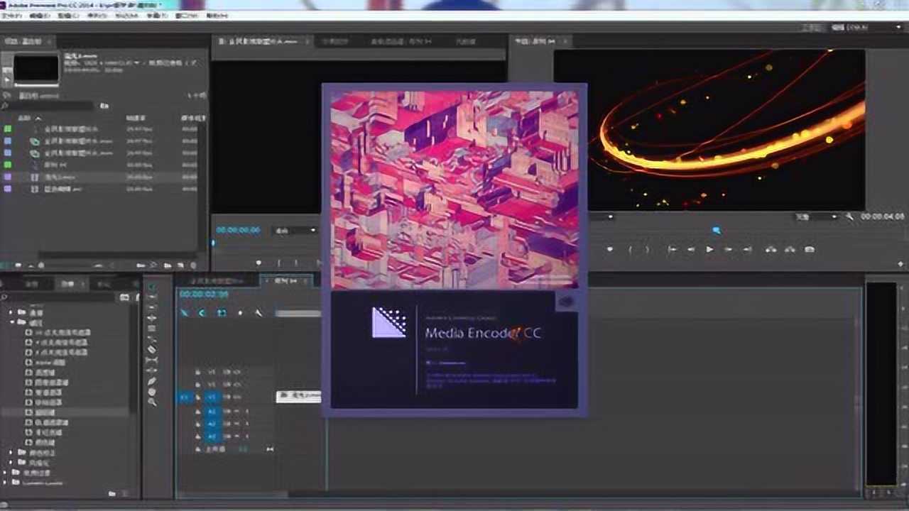Mark Out point in Program monitor
This screenshot has height=511, width=909.
point(646,249)
